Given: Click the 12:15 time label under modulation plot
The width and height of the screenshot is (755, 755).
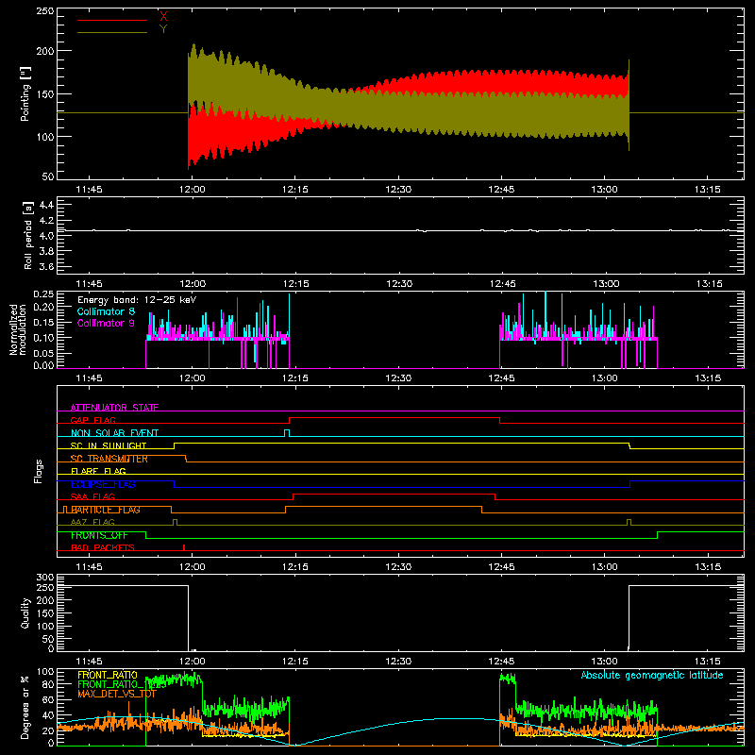Looking at the screenshot, I should tap(295, 378).
